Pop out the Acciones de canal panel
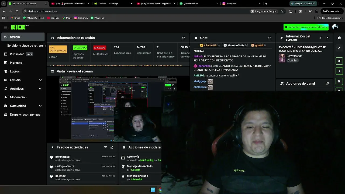The width and height of the screenshot is (345, 194). (x=327, y=84)
